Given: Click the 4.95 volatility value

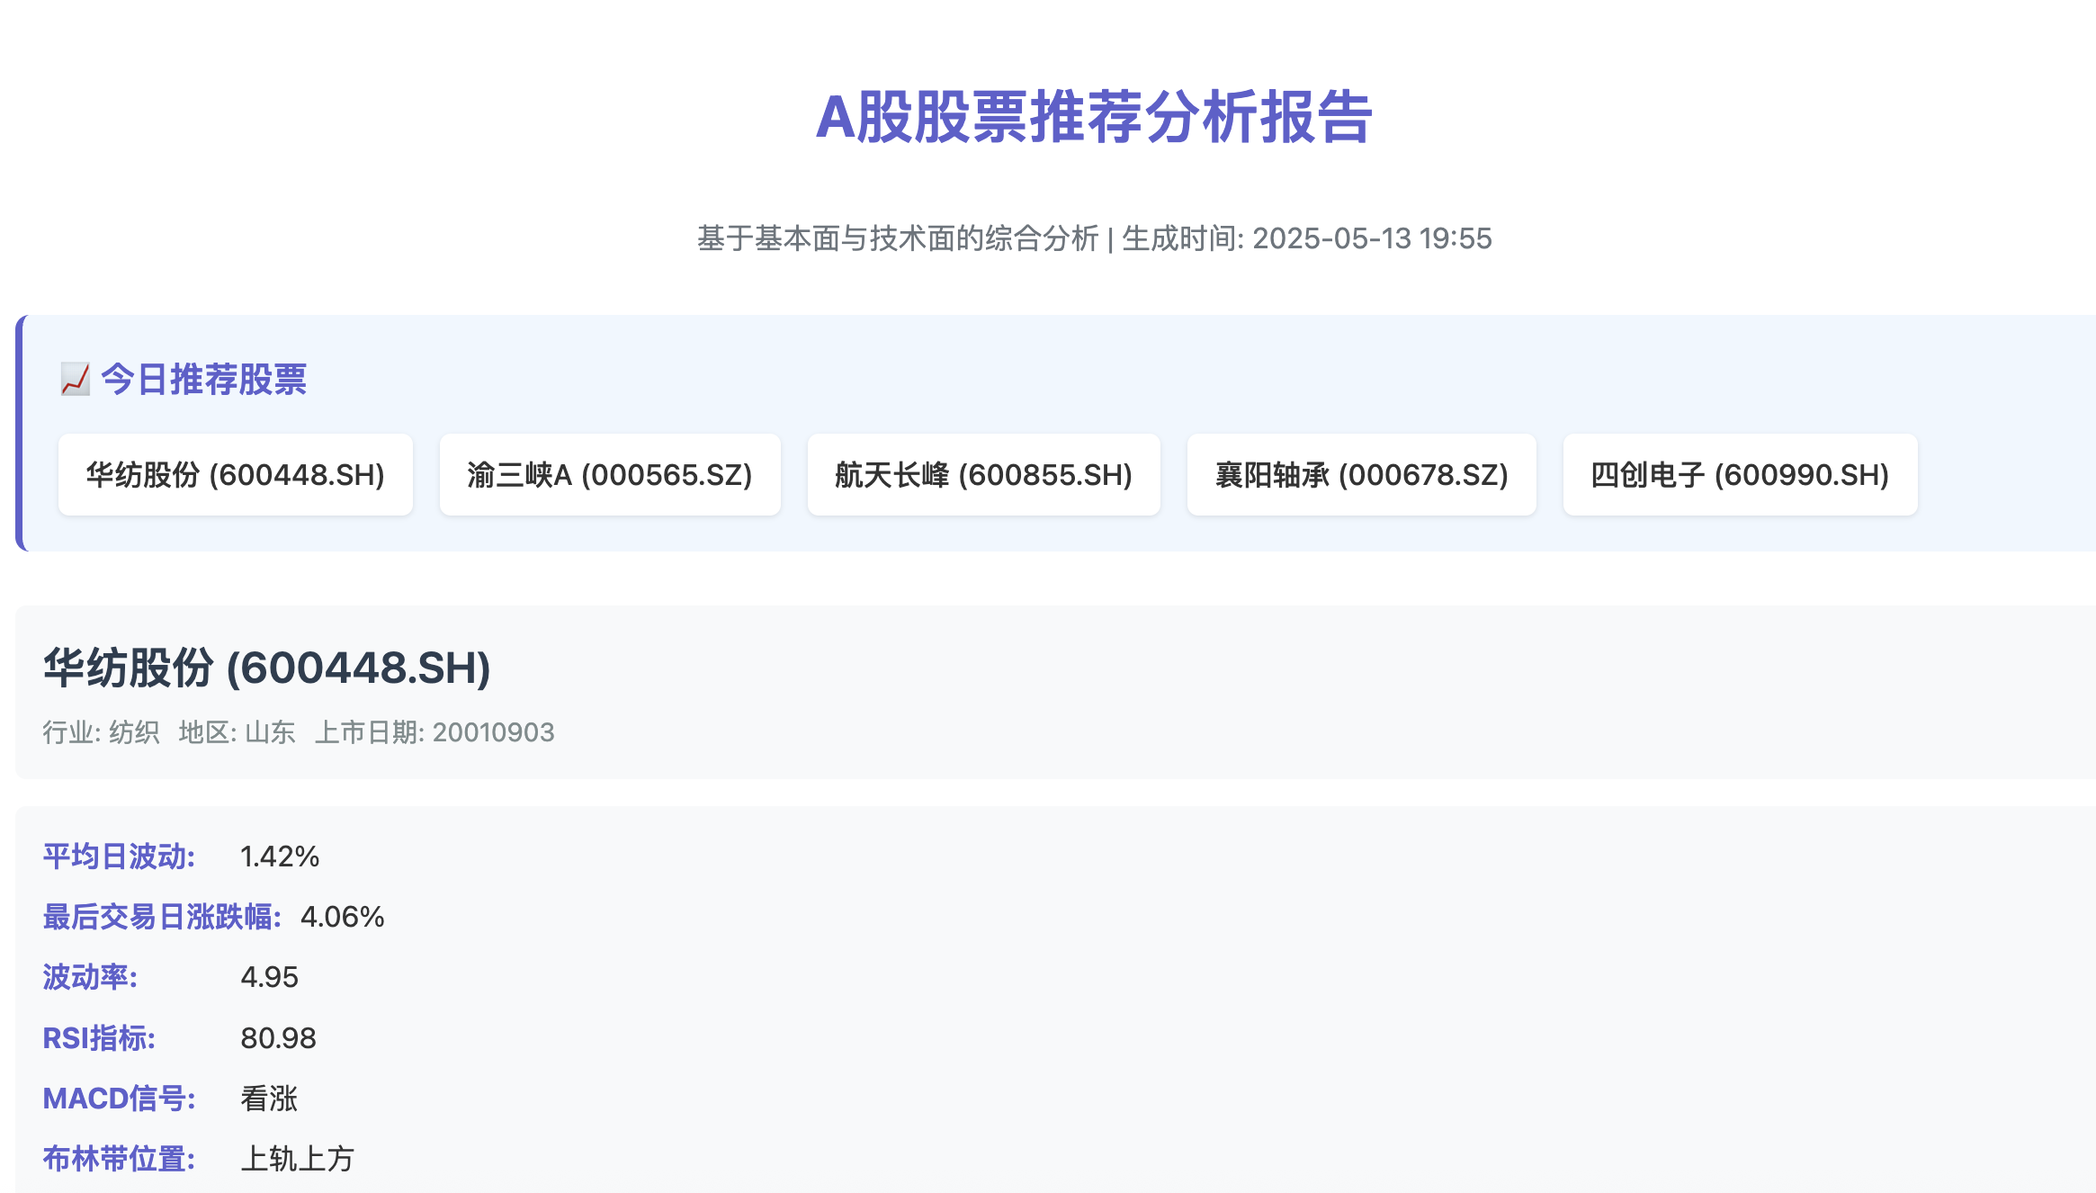Looking at the screenshot, I should point(270,977).
